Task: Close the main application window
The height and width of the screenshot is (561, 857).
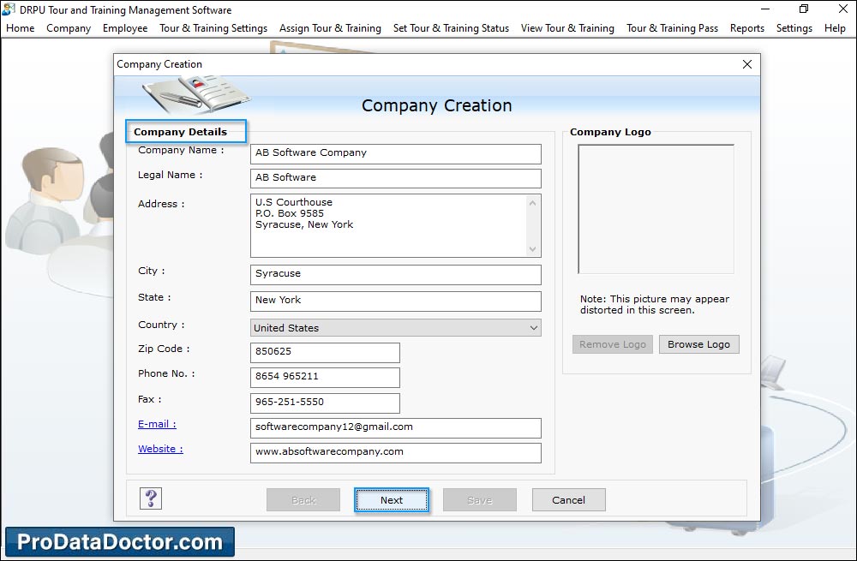Action: tap(842, 9)
